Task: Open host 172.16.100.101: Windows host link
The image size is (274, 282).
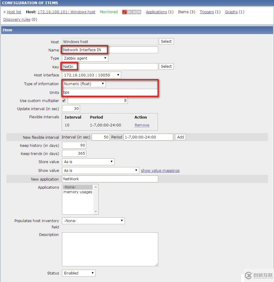Action: click(66, 12)
